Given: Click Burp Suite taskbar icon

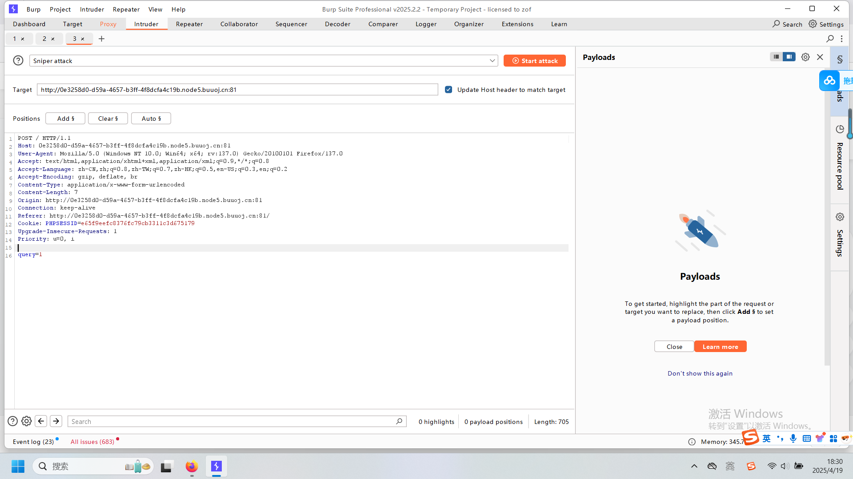Looking at the screenshot, I should (x=216, y=467).
